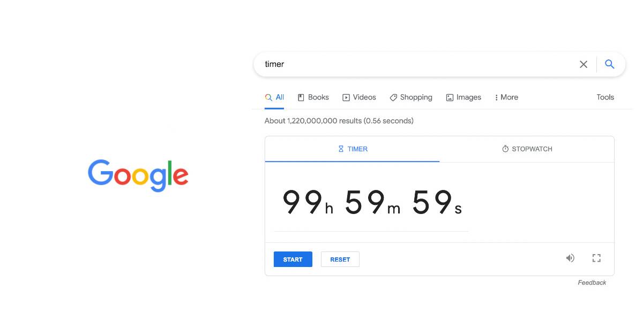Click the hourglass icon on the Timer tab

pos(341,149)
